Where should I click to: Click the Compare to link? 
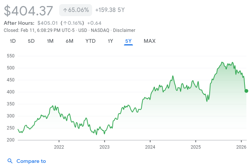tap(31, 161)
